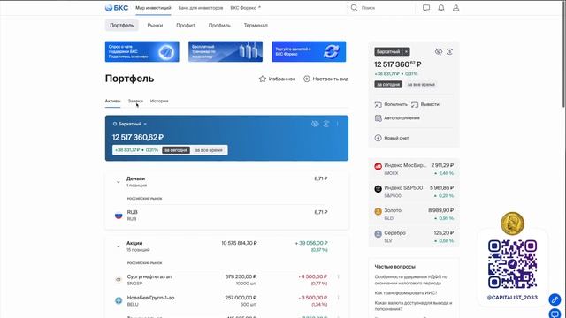The image size is (566, 318).
Task: Click the НоваБев Групп stock icon
Action: tap(119, 300)
